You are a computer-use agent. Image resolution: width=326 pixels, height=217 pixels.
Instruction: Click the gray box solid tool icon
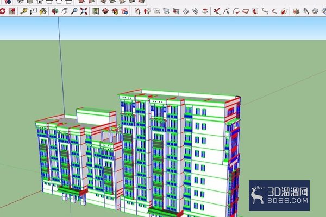pyautogui.click(x=315, y=11)
